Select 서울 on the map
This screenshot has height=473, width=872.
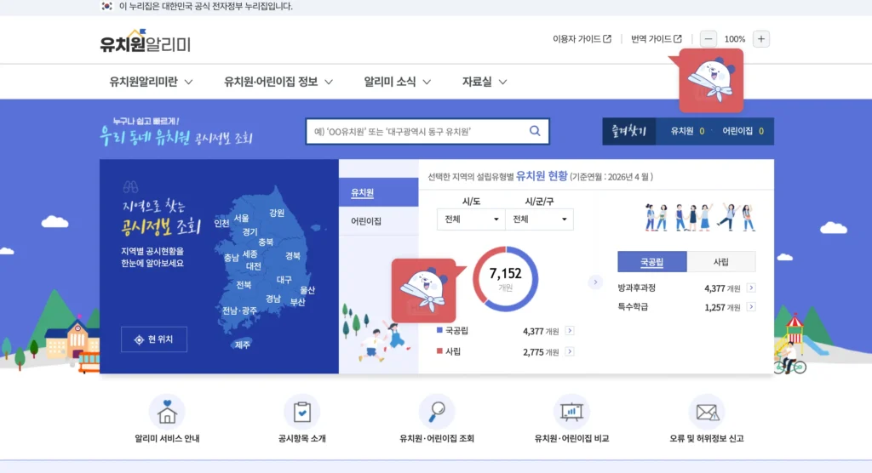point(241,218)
